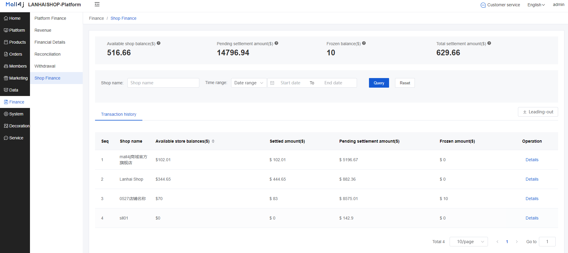Switch to Transaction history tab
Screen dimensions: 568x253
click(119, 114)
